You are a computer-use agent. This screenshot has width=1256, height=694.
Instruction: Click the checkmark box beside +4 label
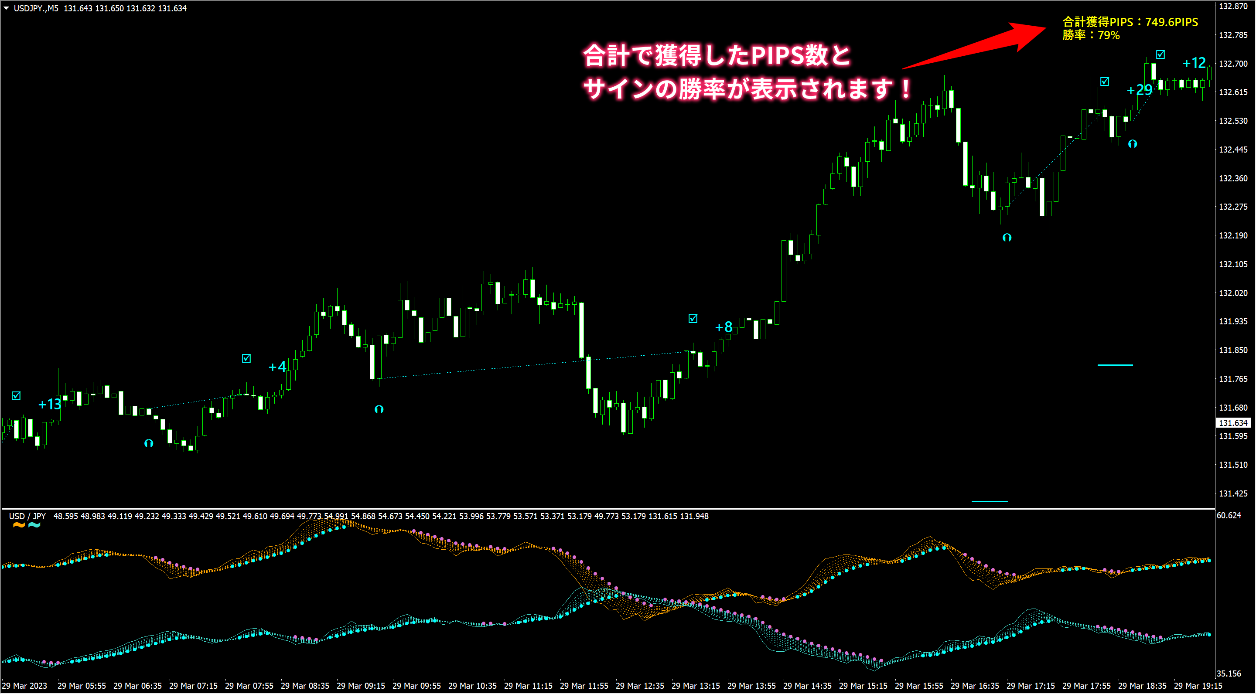246,358
